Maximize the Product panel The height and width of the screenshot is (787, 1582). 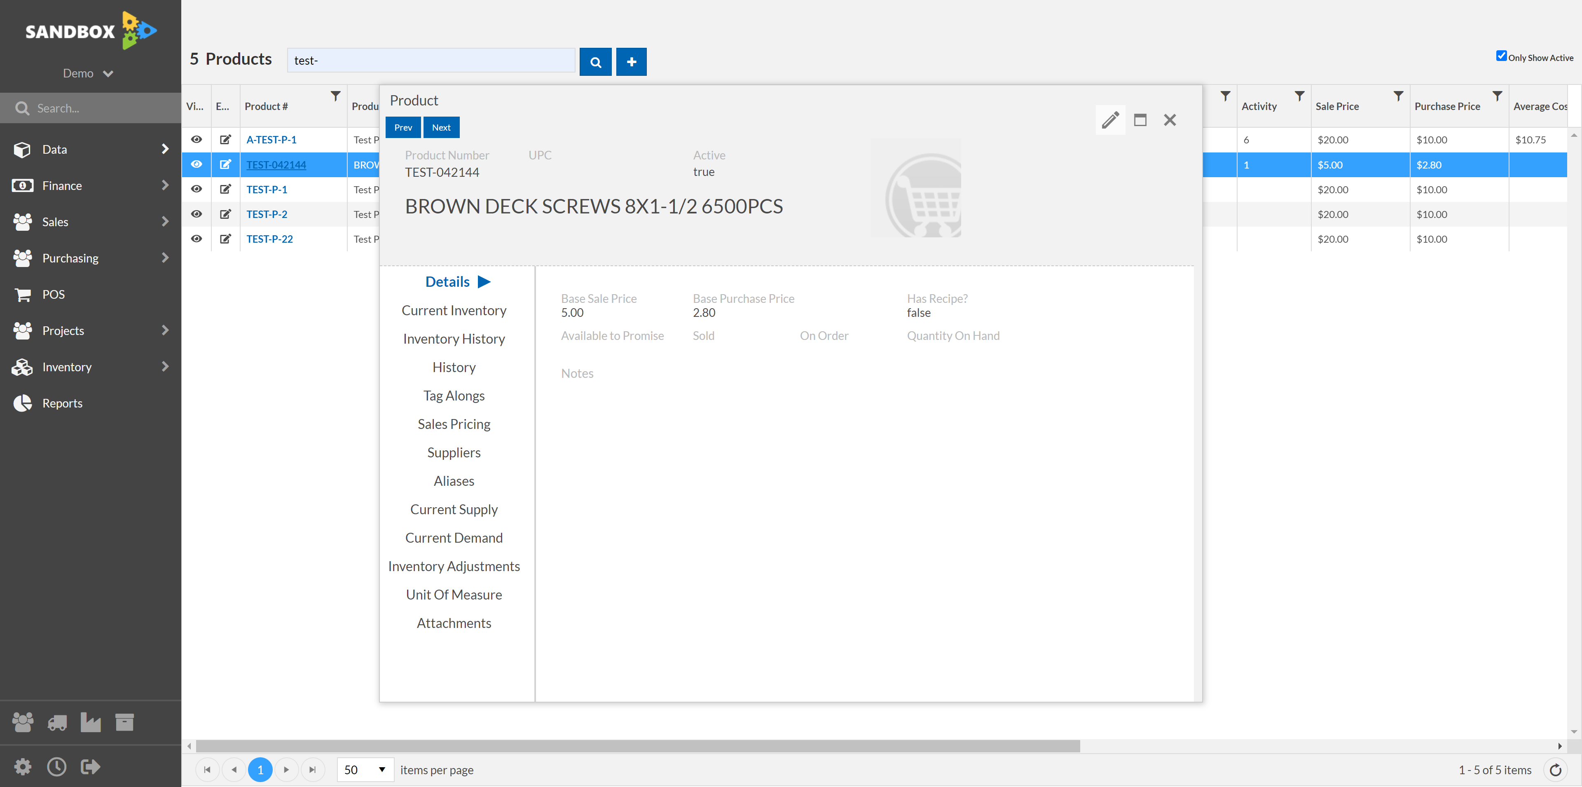click(1140, 120)
